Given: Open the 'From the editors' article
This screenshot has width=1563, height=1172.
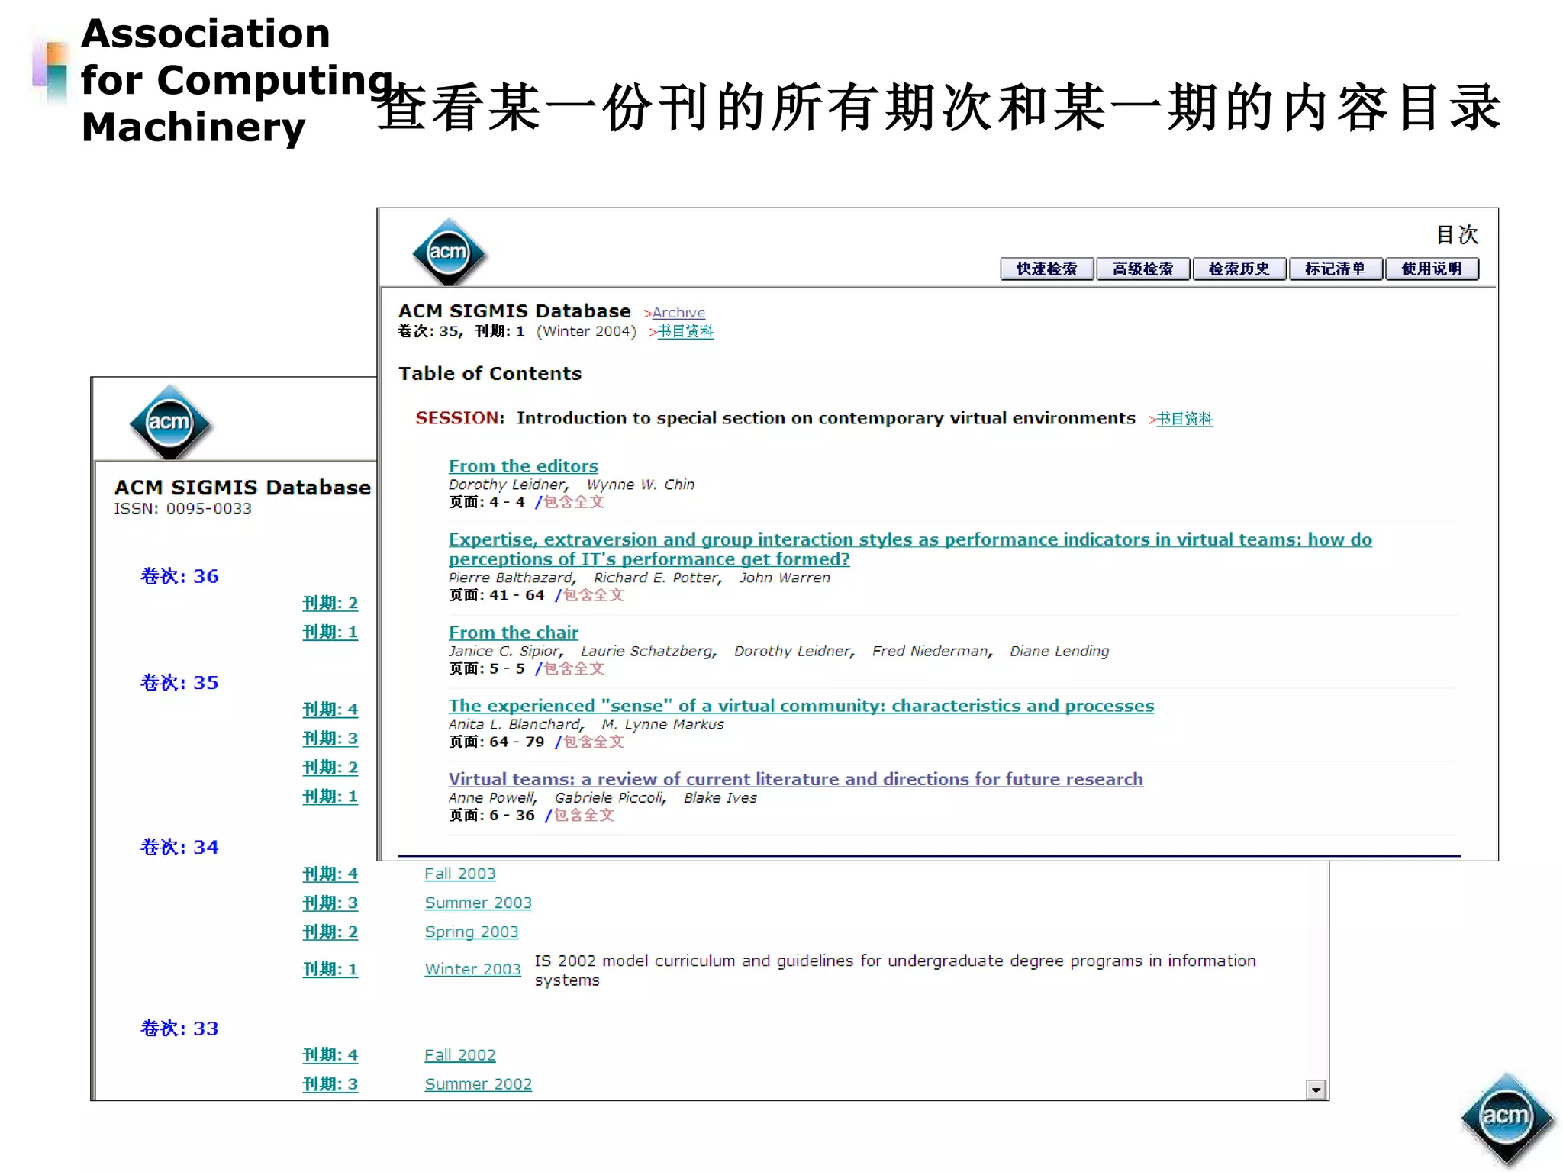Looking at the screenshot, I should pyautogui.click(x=523, y=465).
